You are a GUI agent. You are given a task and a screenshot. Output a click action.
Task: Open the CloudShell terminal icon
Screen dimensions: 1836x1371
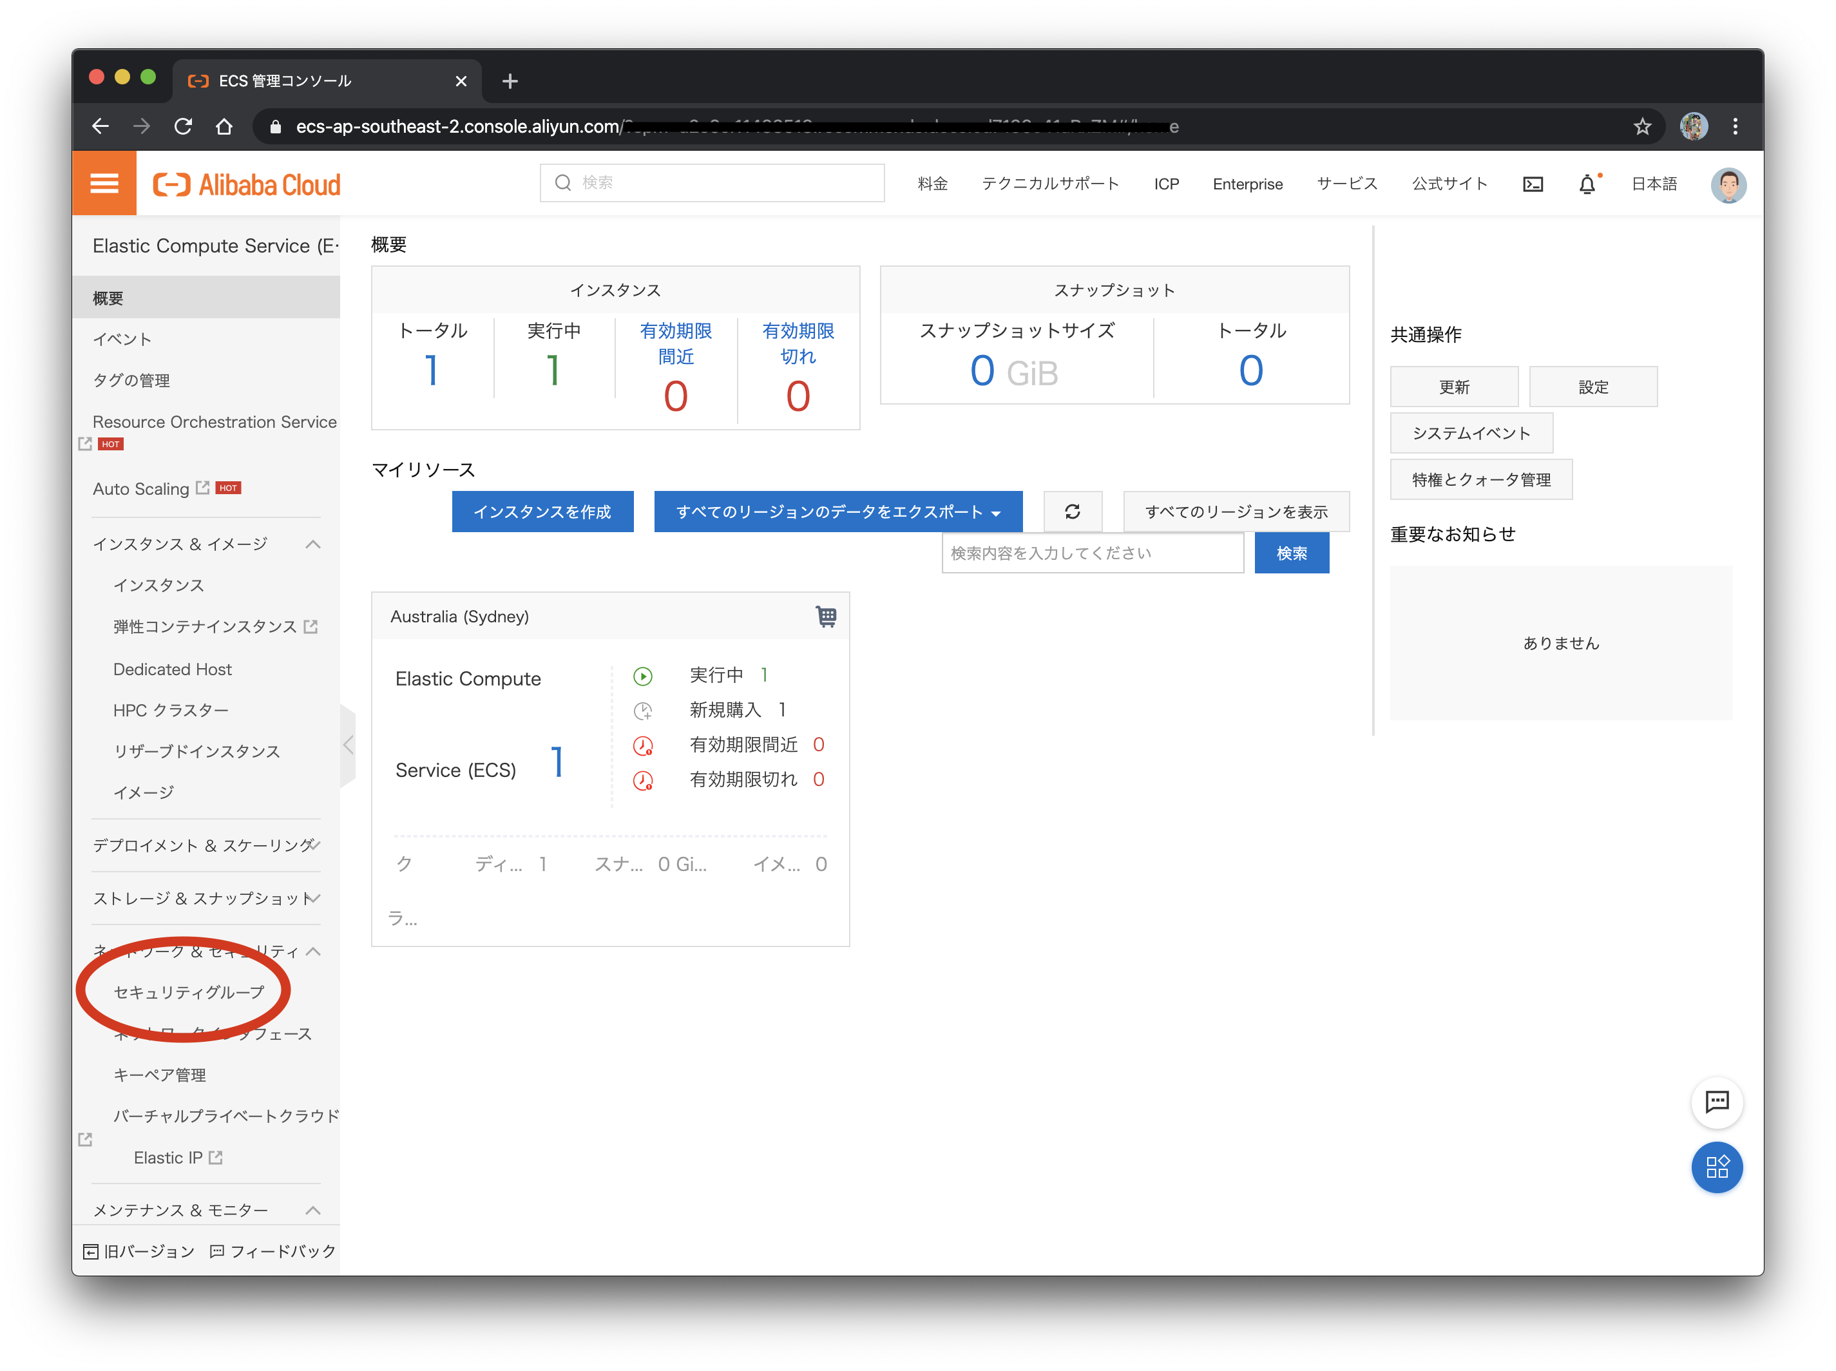point(1533,184)
